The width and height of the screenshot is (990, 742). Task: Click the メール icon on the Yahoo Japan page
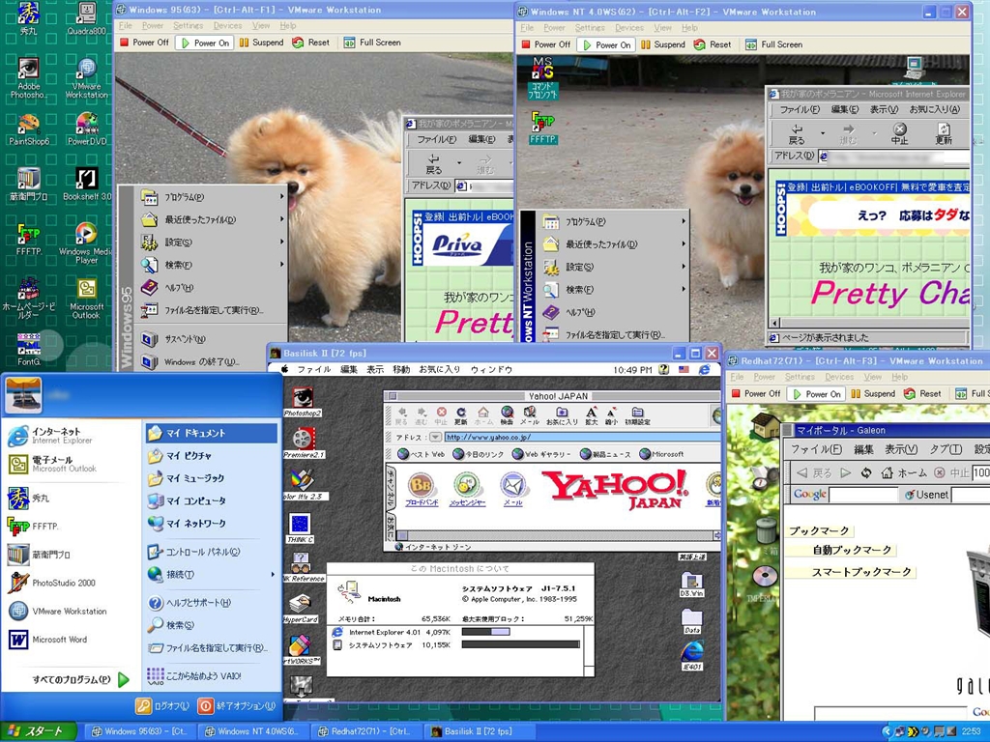(x=512, y=490)
